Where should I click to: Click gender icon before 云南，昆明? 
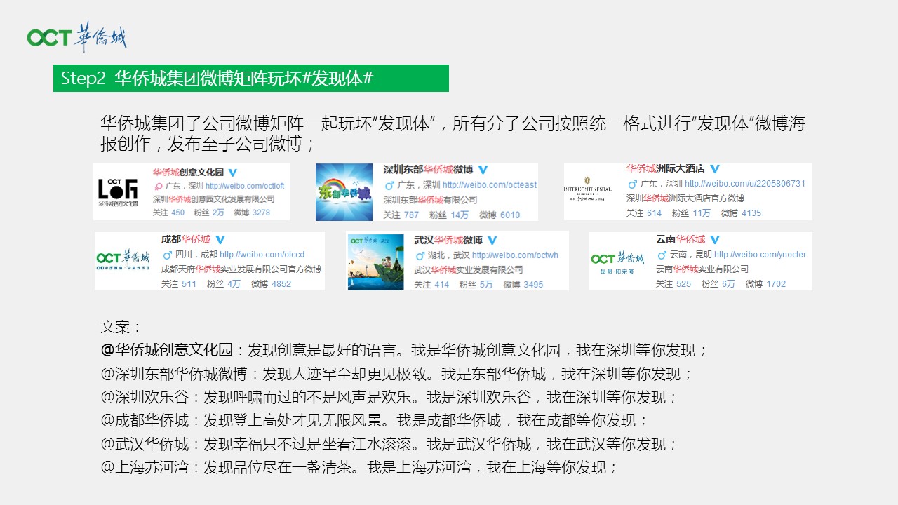pyautogui.click(x=661, y=255)
